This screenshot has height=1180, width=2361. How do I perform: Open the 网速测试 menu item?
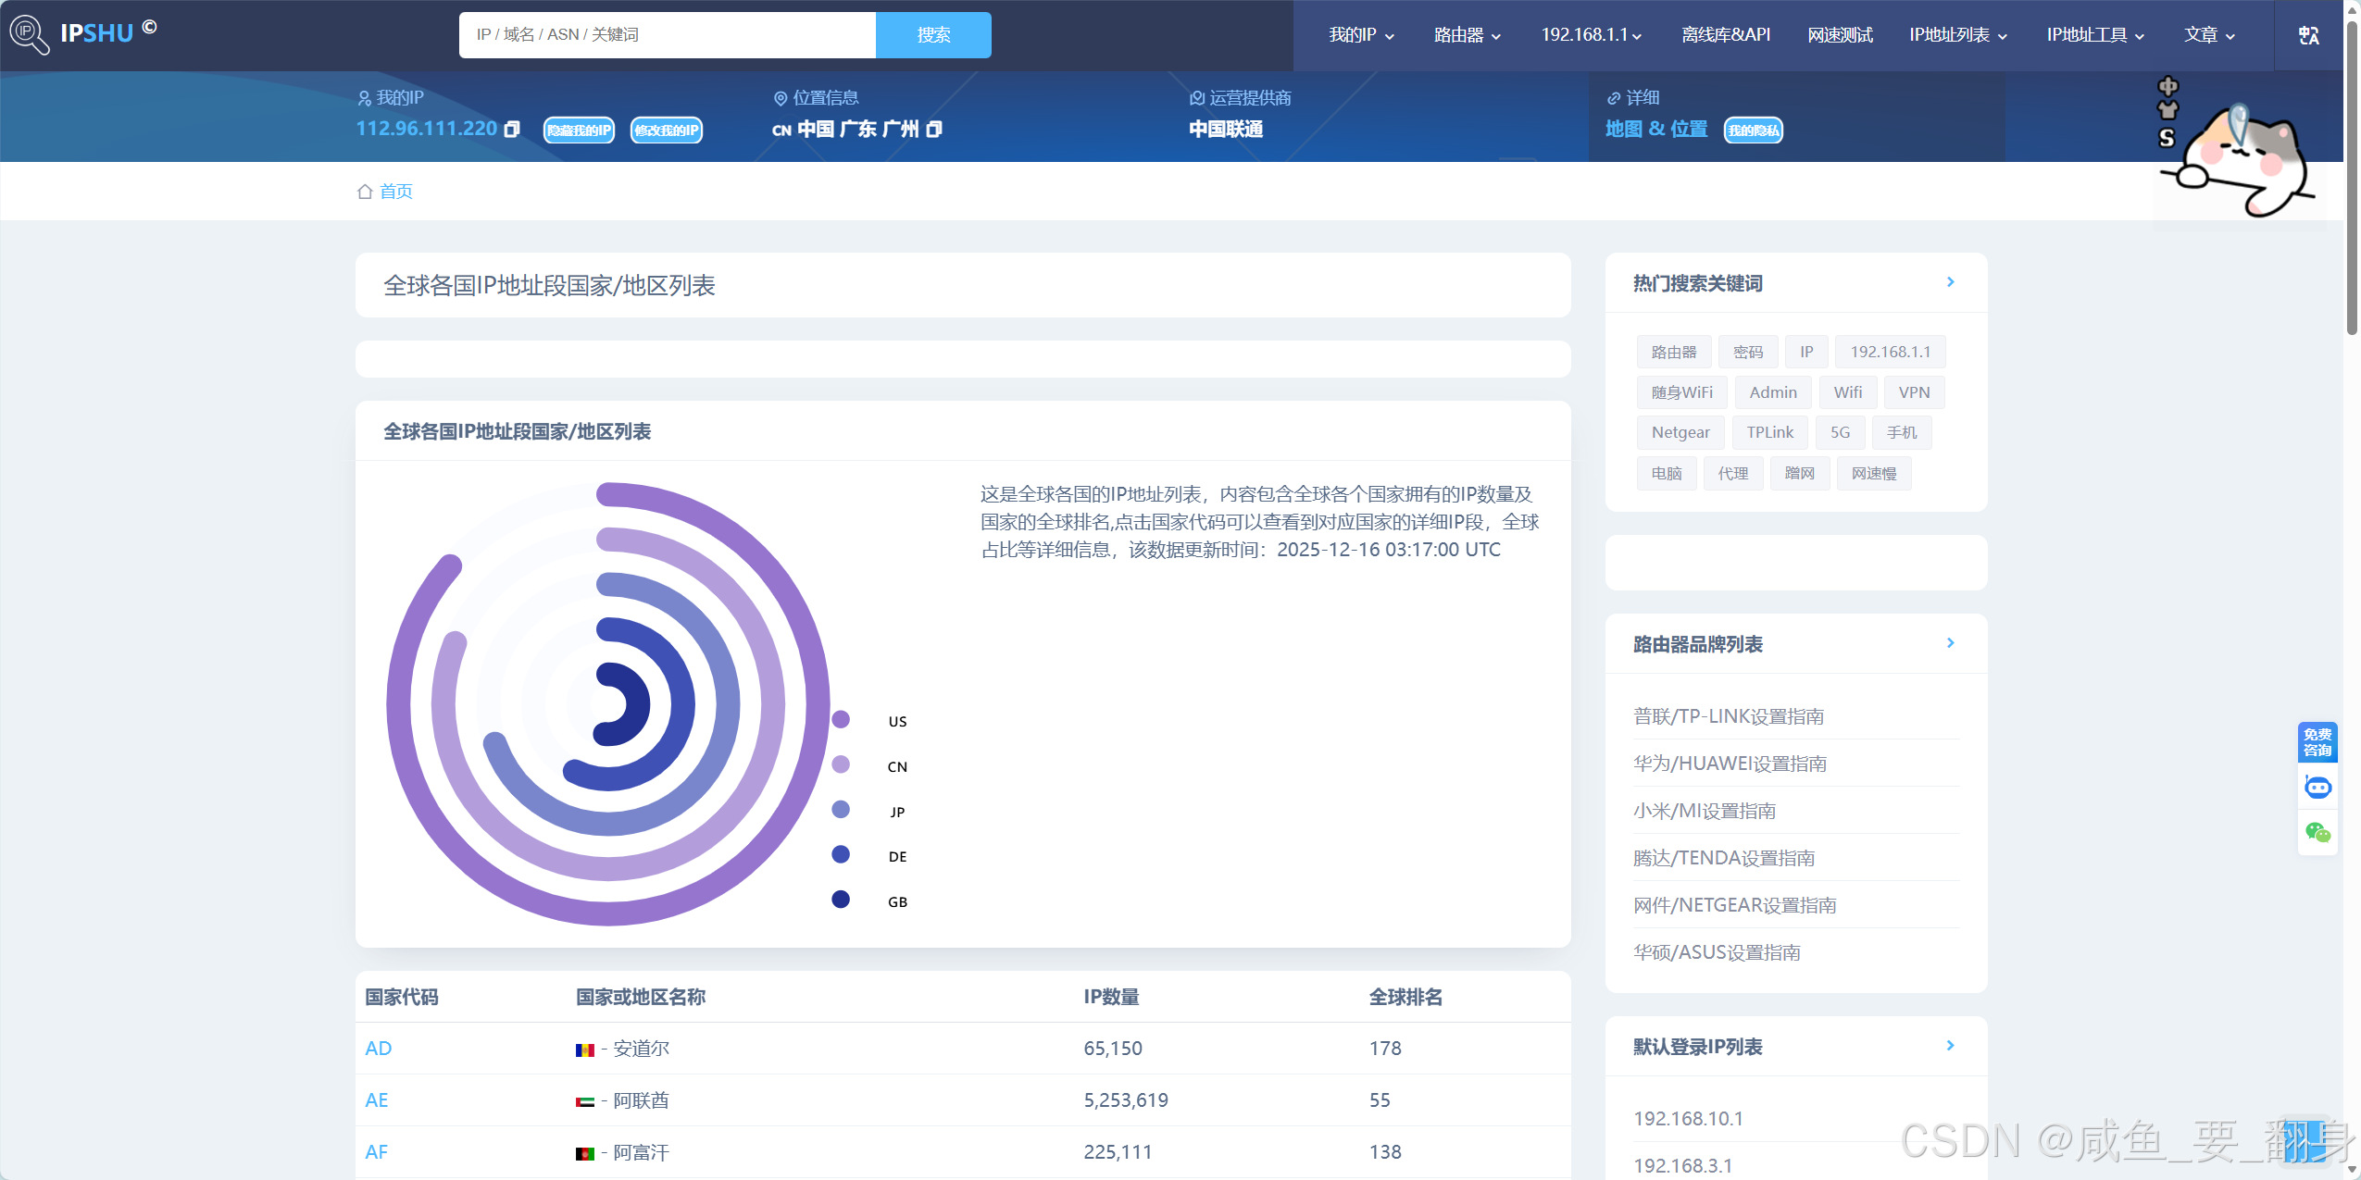(x=1840, y=35)
